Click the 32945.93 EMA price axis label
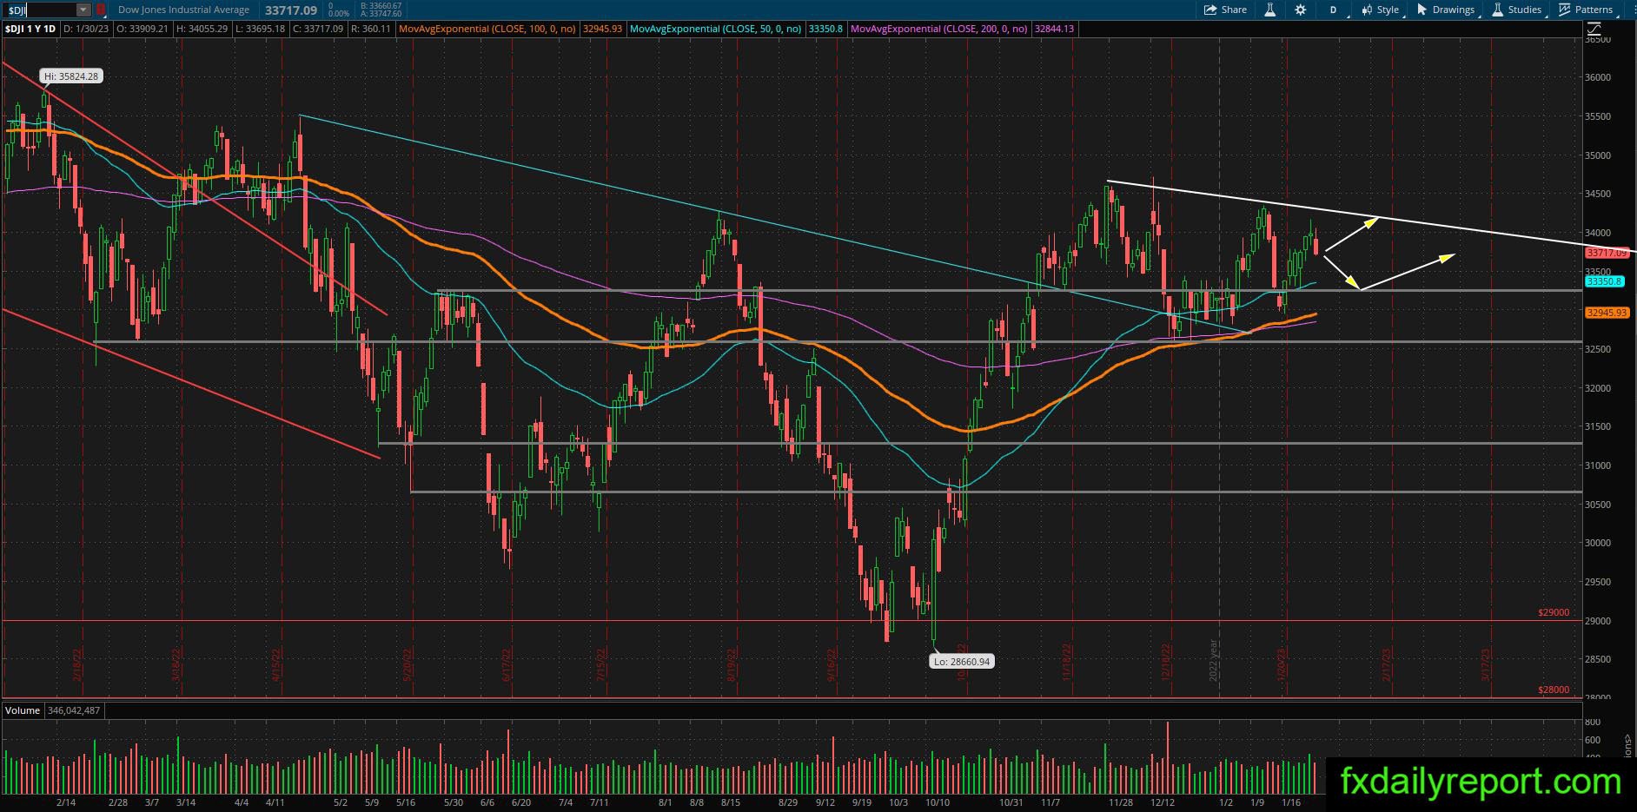The width and height of the screenshot is (1637, 812). (1606, 313)
